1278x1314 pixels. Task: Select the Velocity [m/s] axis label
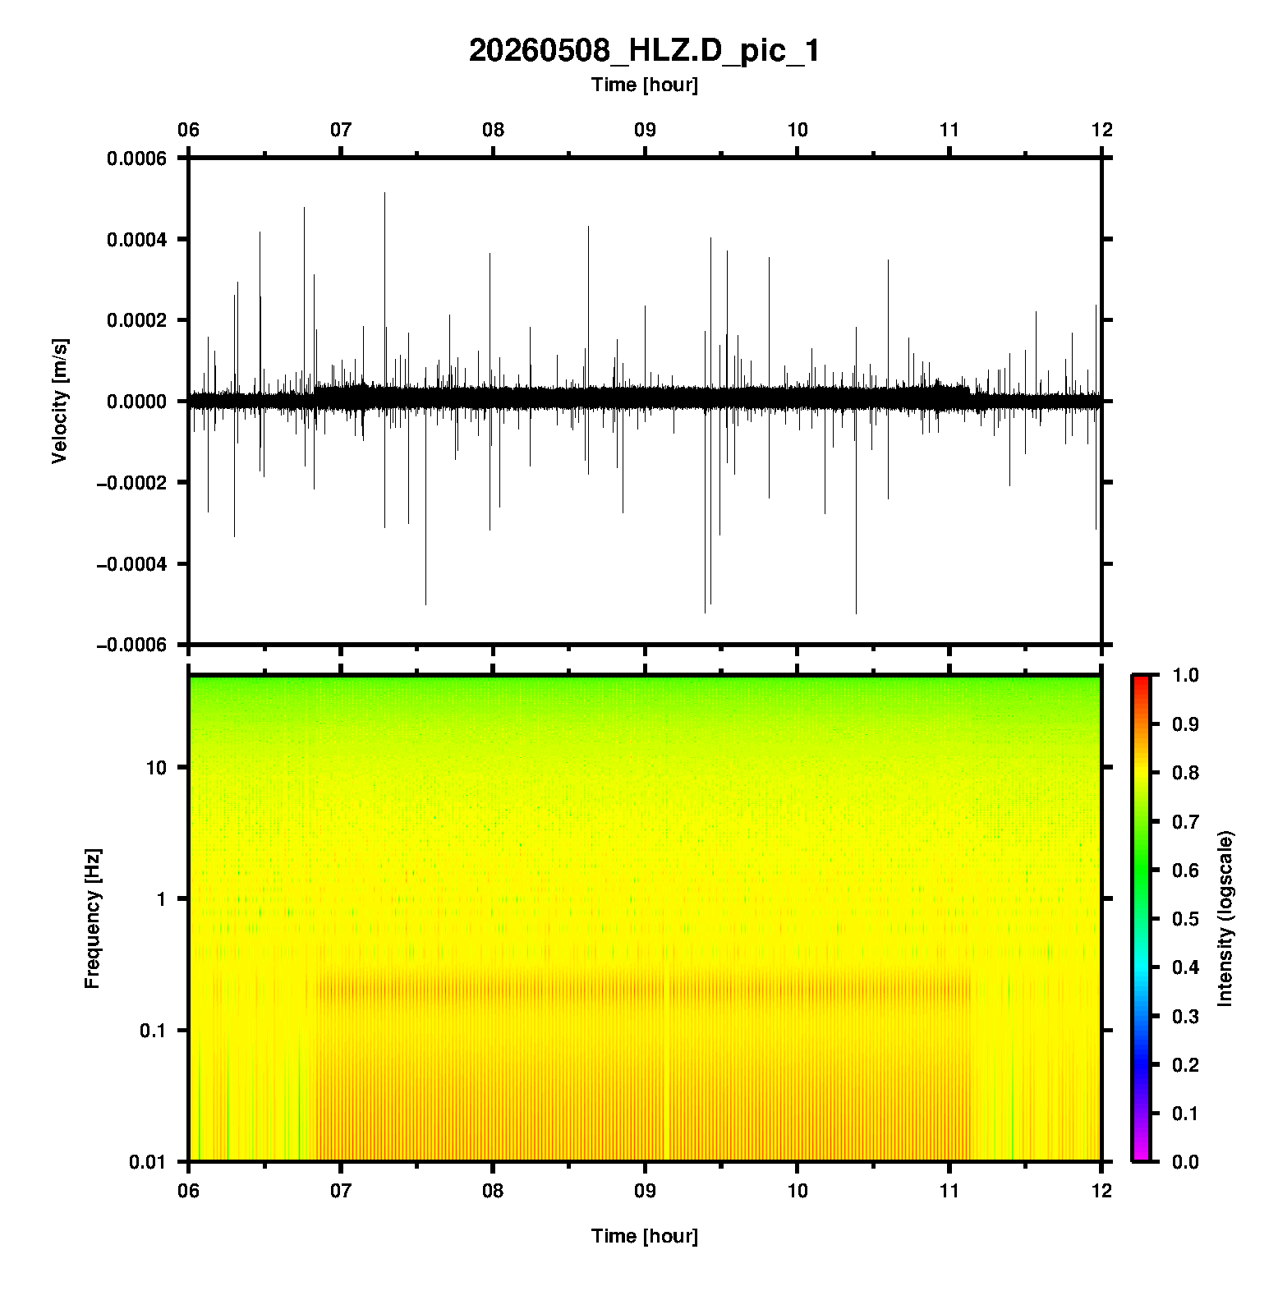pyautogui.click(x=60, y=401)
